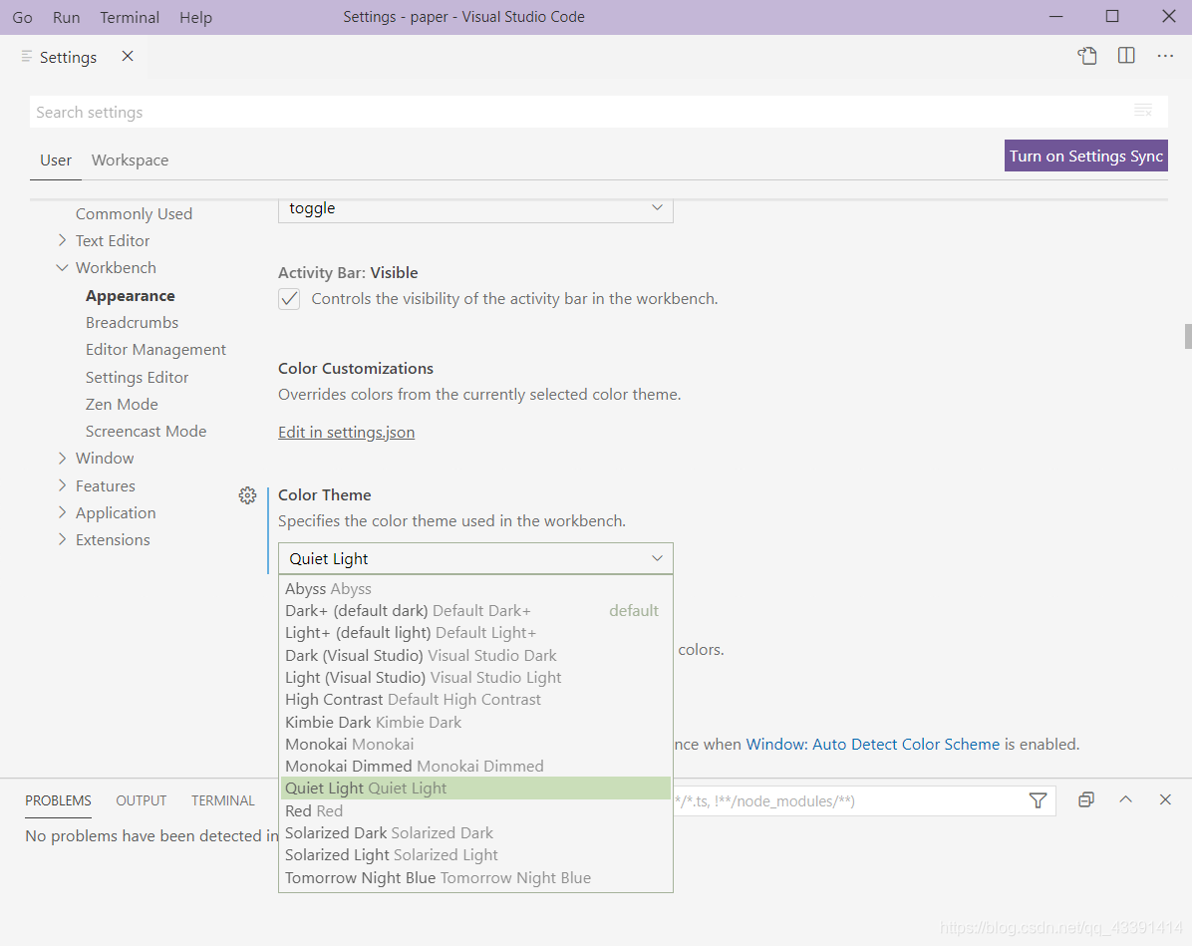Choose High Contrast theme
1192x946 pixels.
click(475, 700)
